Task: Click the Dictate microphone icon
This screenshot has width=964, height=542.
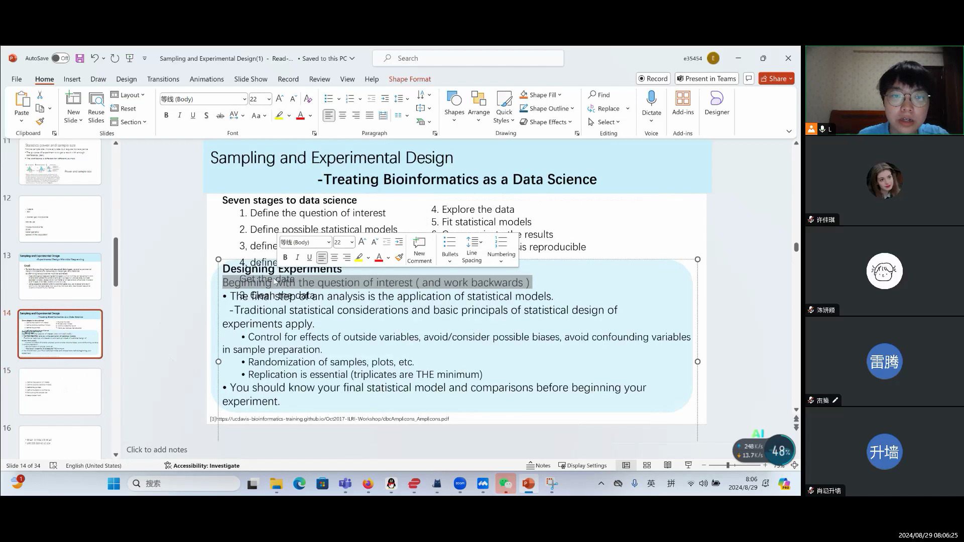Action: click(651, 98)
